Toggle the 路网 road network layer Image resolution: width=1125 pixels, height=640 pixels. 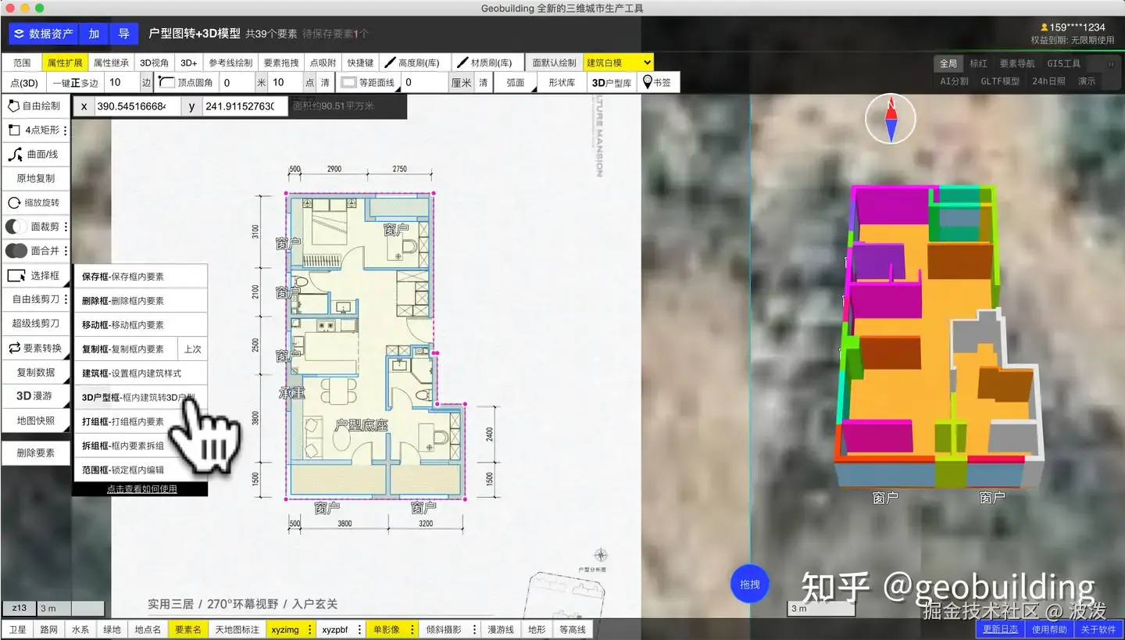pos(48,629)
